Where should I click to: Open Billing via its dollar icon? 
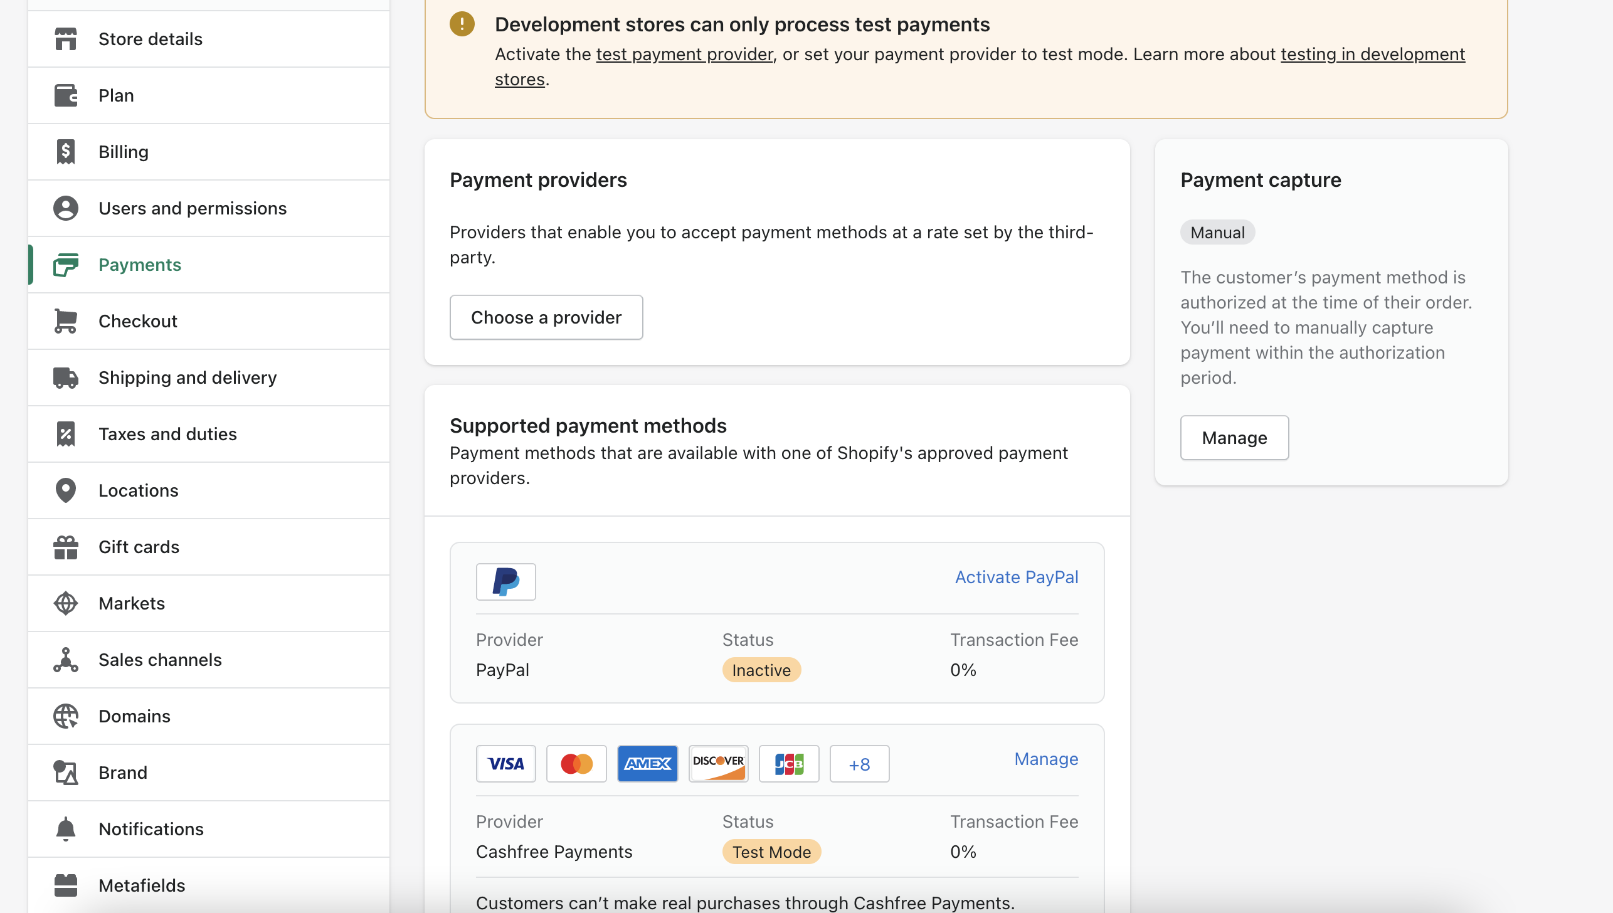65,151
